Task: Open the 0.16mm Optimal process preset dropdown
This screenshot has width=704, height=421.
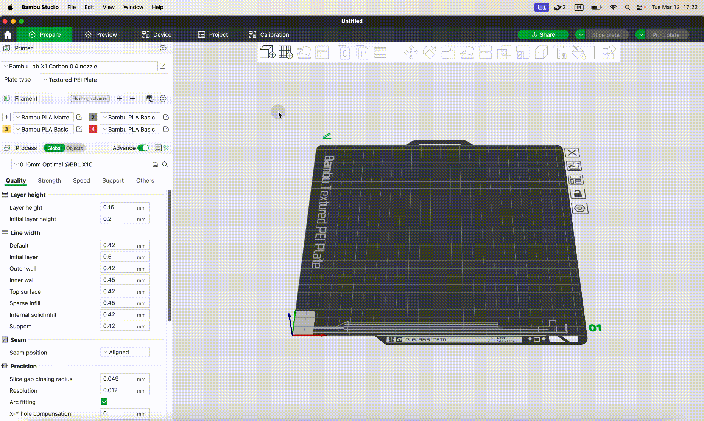Action: (78, 164)
